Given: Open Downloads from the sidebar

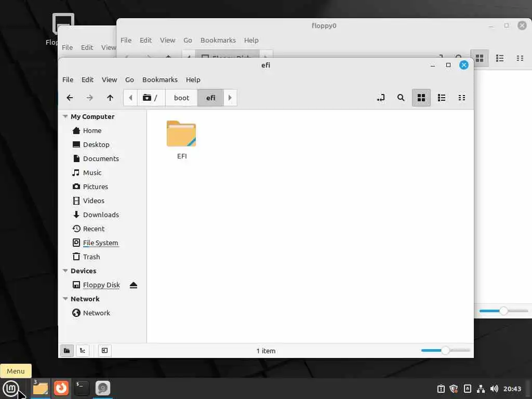Looking at the screenshot, I should pyautogui.click(x=102, y=215).
